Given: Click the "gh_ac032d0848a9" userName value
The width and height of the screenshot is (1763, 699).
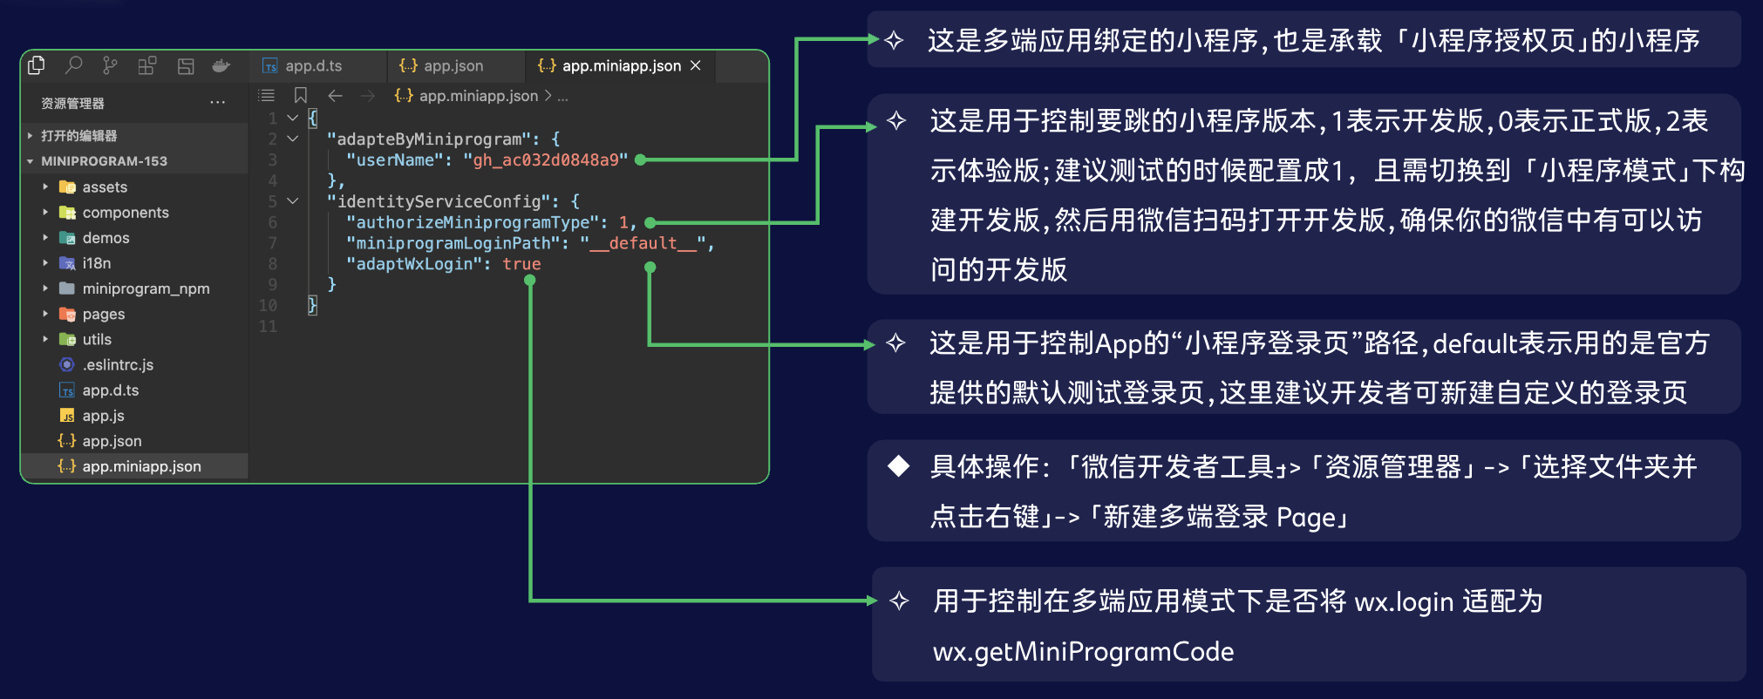Looking at the screenshot, I should tap(545, 159).
